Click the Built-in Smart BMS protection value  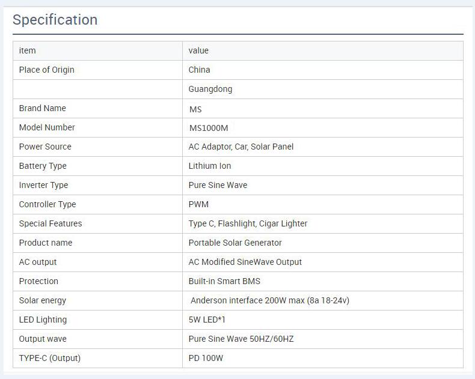pyautogui.click(x=224, y=281)
